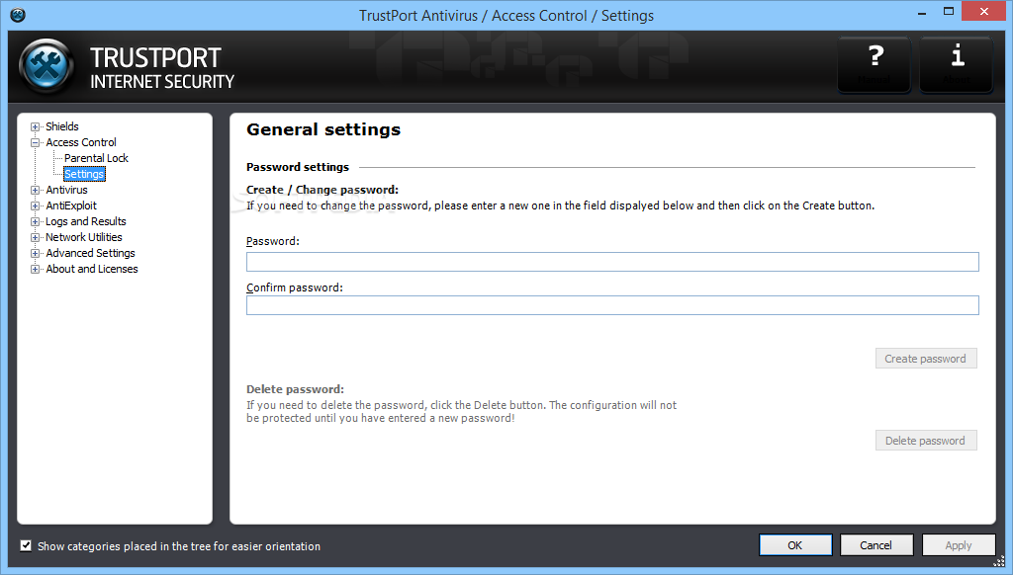Confirm with the OK button

795,545
